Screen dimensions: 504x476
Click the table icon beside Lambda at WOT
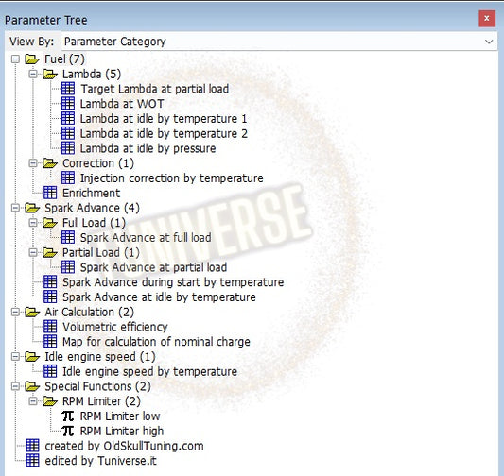tap(68, 104)
